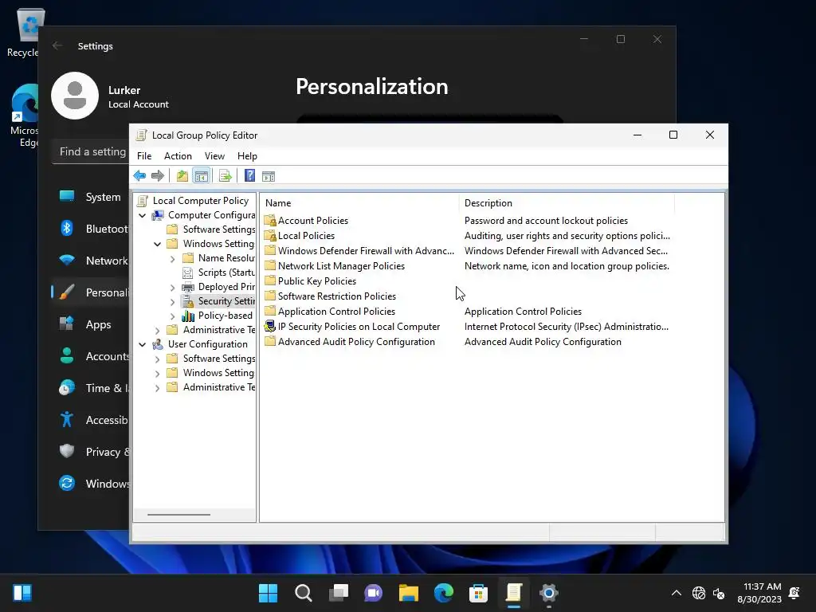The width and height of the screenshot is (816, 612).
Task: Open Windows Update in Settings sidebar
Action: [89, 484]
